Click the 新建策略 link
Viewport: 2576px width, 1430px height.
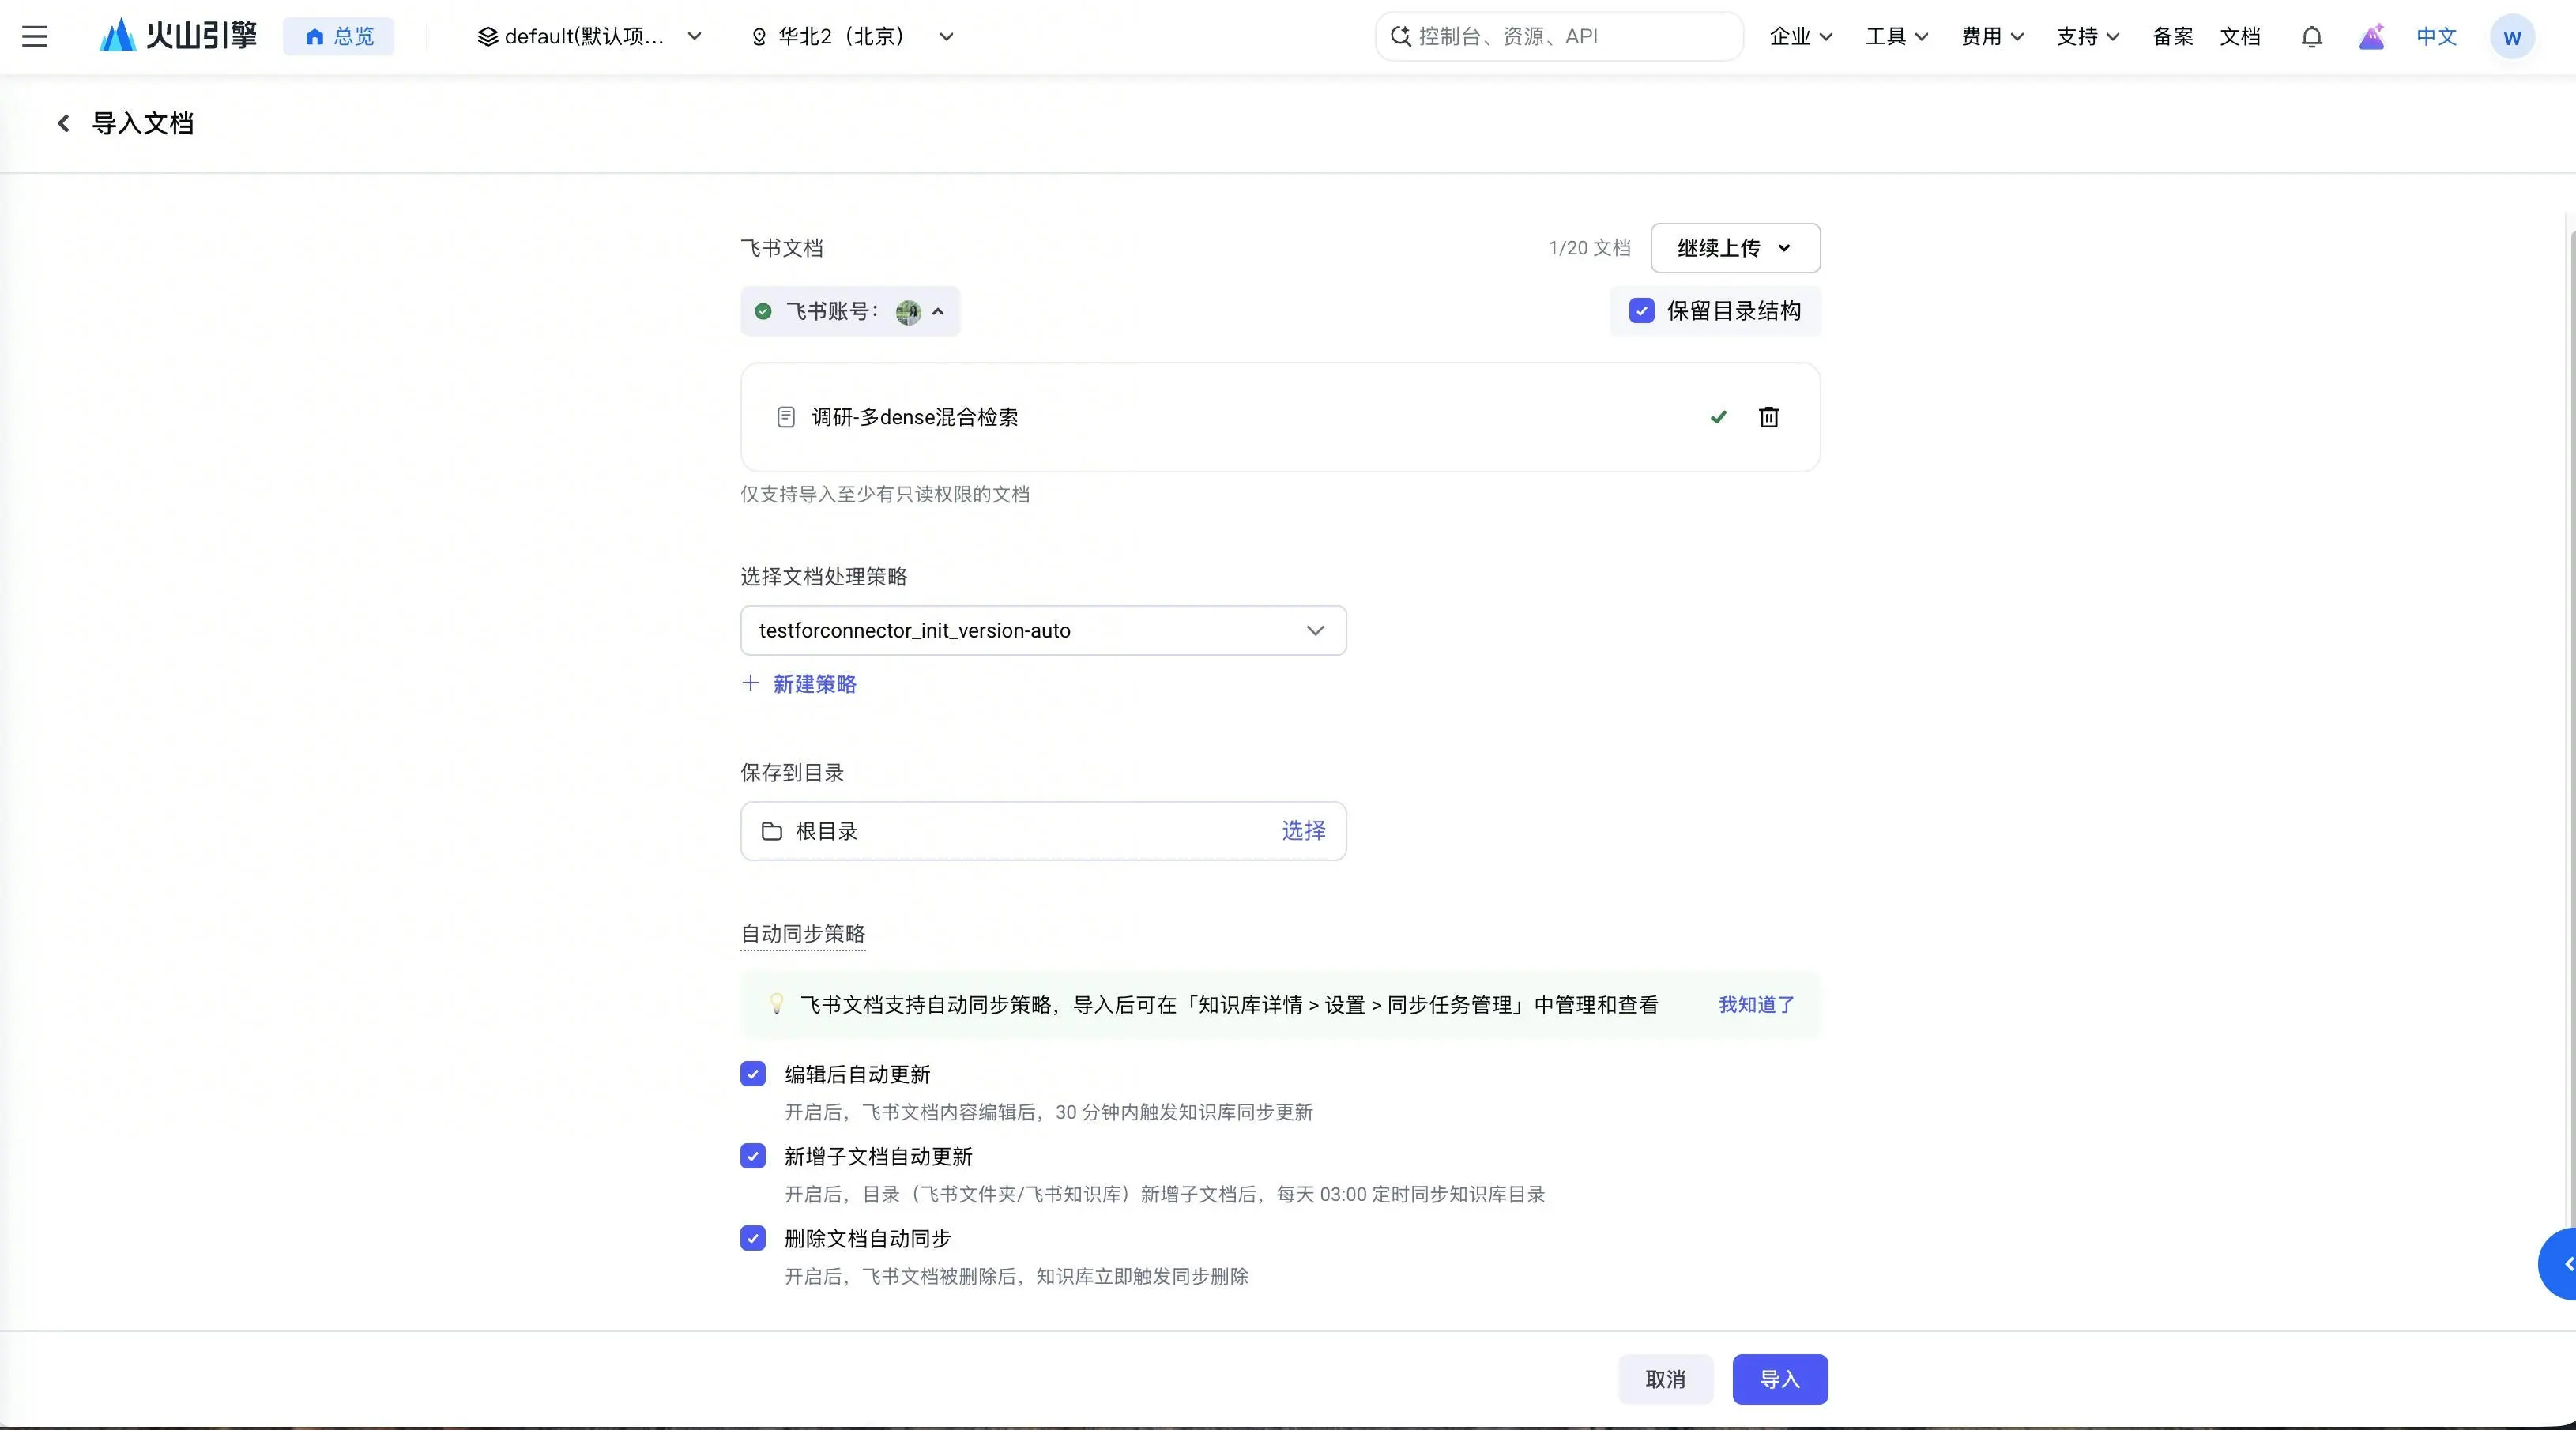point(814,684)
